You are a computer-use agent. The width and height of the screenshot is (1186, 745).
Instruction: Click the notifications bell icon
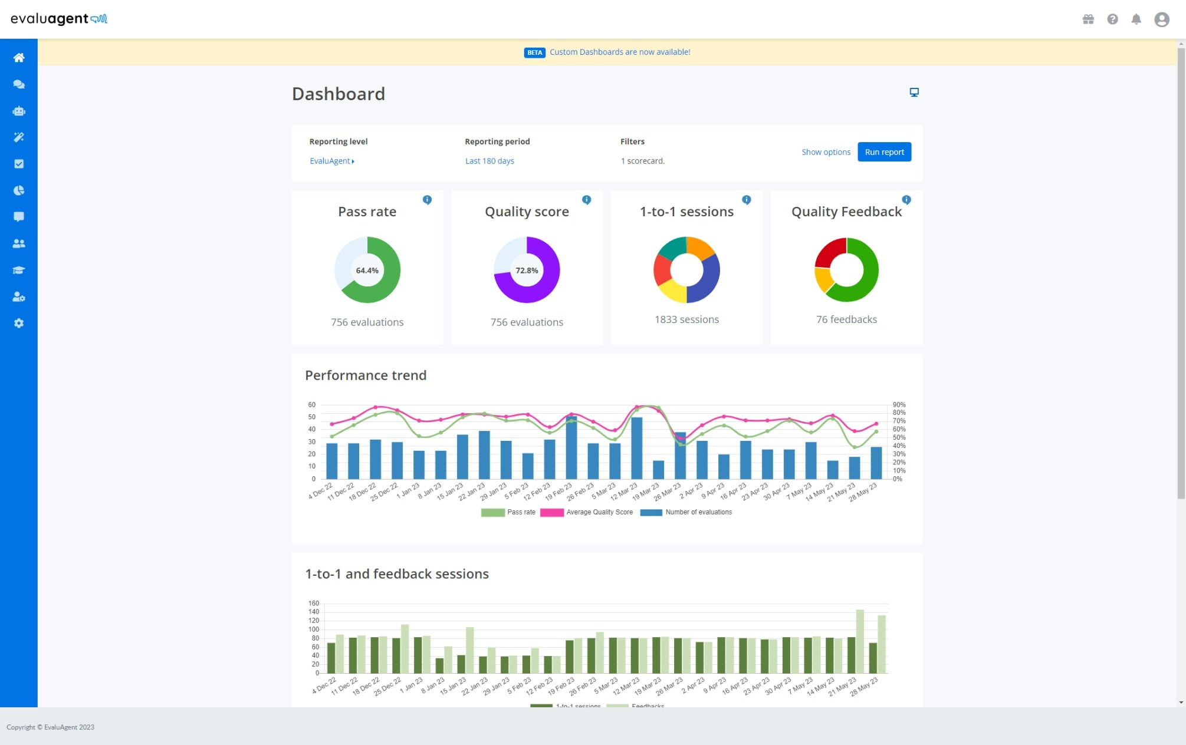1136,19
